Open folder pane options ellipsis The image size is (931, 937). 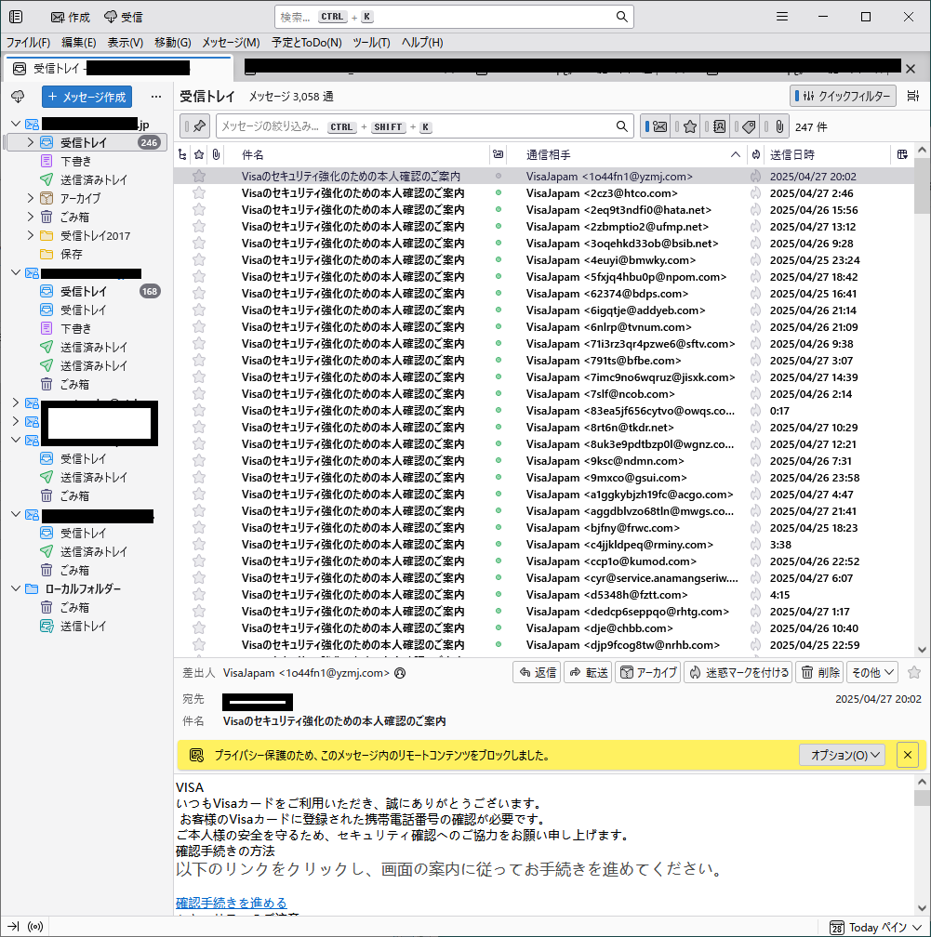[x=156, y=97]
